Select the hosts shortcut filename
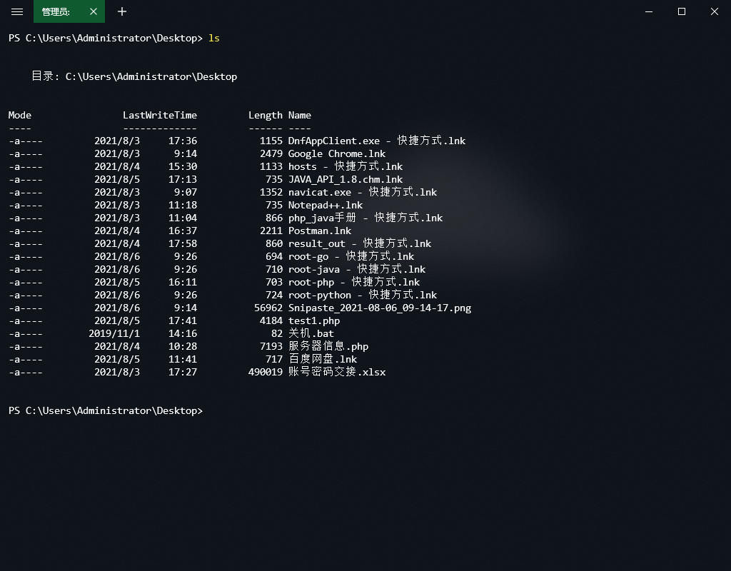Viewport: 731px width, 571px height. click(346, 166)
